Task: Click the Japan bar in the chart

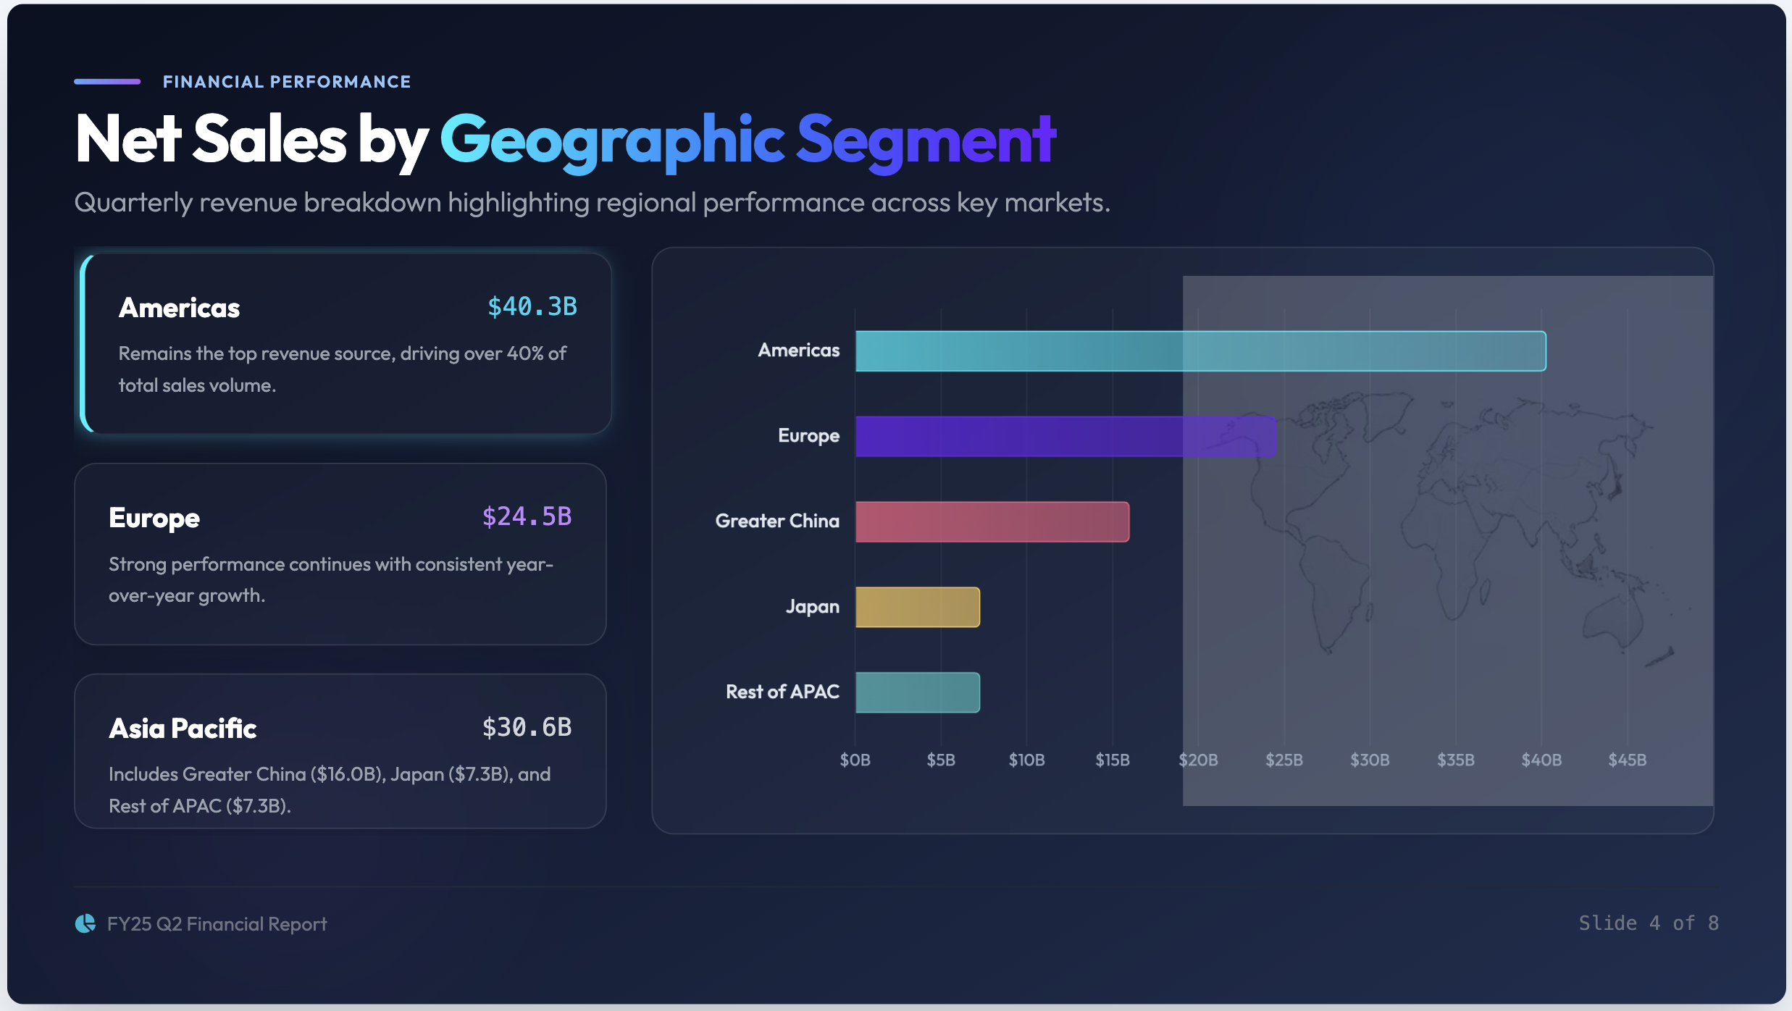Action: (916, 607)
